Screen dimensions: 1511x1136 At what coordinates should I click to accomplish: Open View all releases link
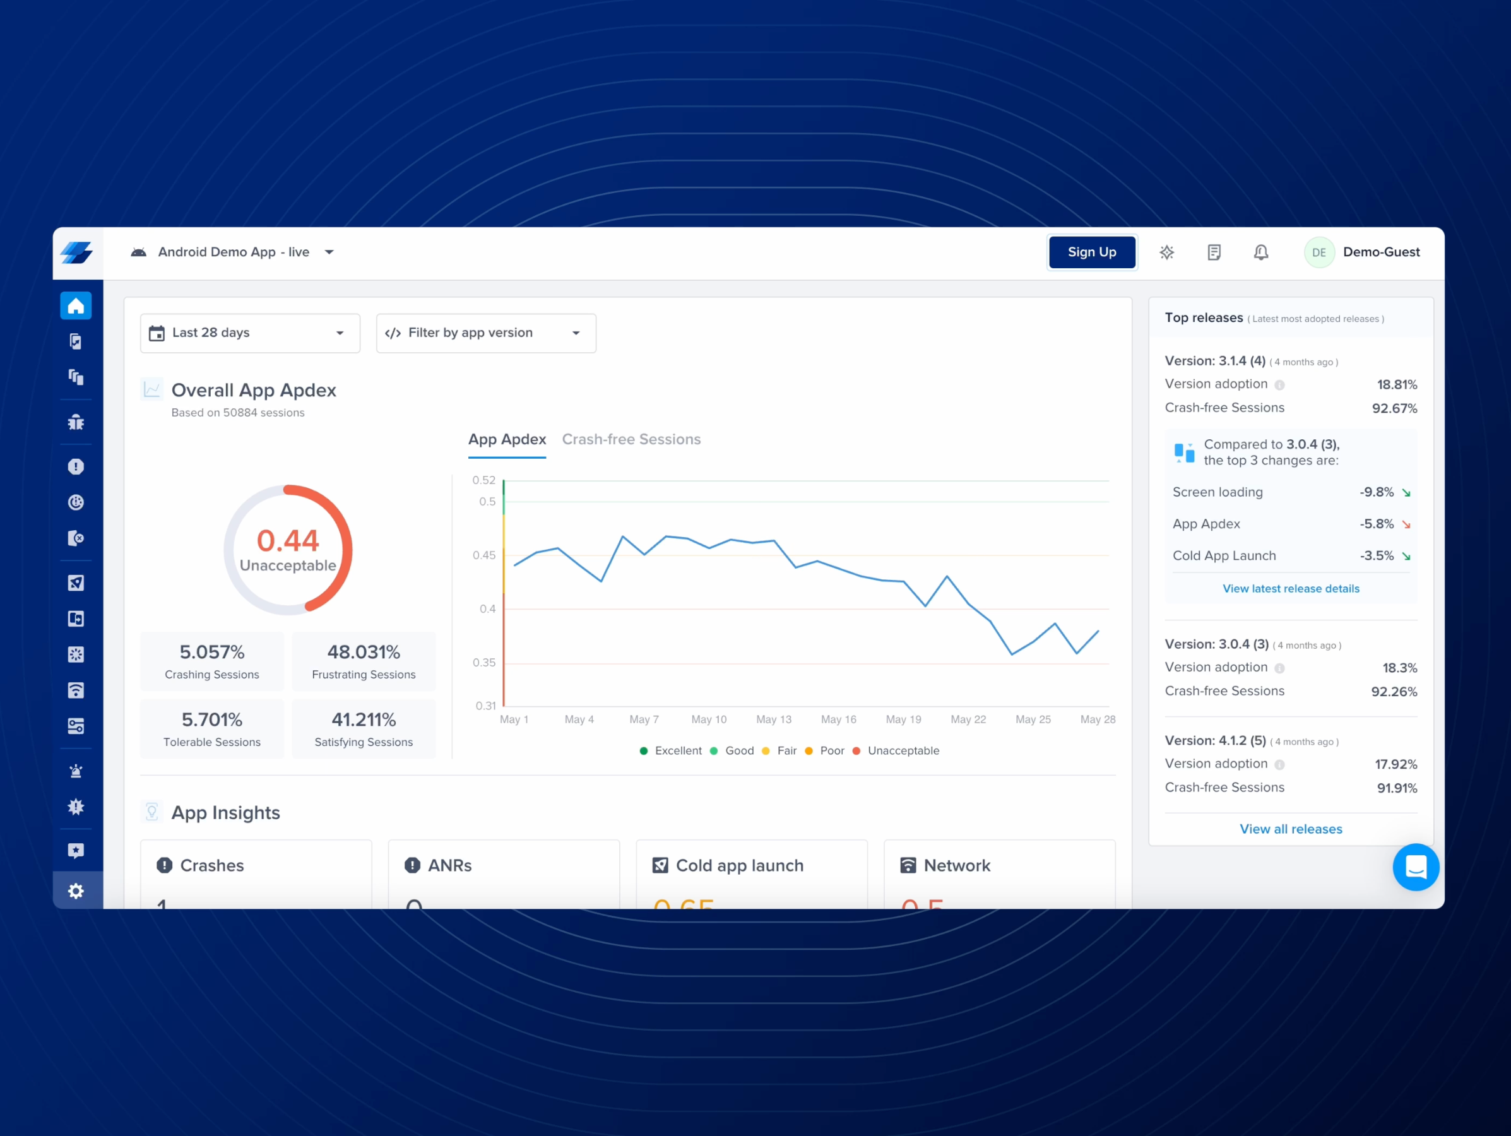[1290, 829]
